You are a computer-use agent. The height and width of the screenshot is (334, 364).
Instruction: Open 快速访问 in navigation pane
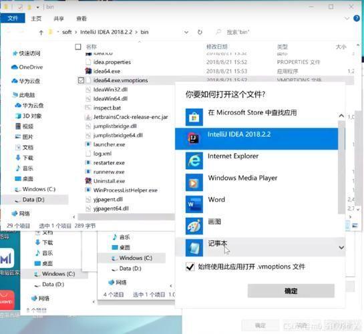pyautogui.click(x=29, y=53)
